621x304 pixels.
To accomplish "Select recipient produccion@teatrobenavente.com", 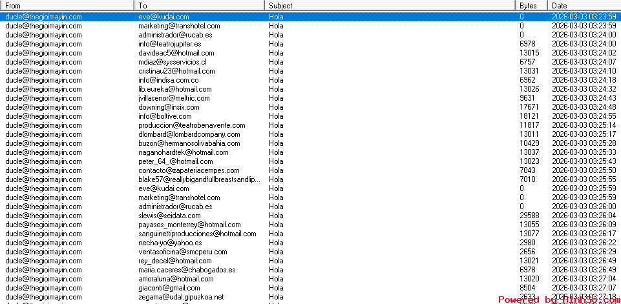I will pyautogui.click(x=192, y=125).
